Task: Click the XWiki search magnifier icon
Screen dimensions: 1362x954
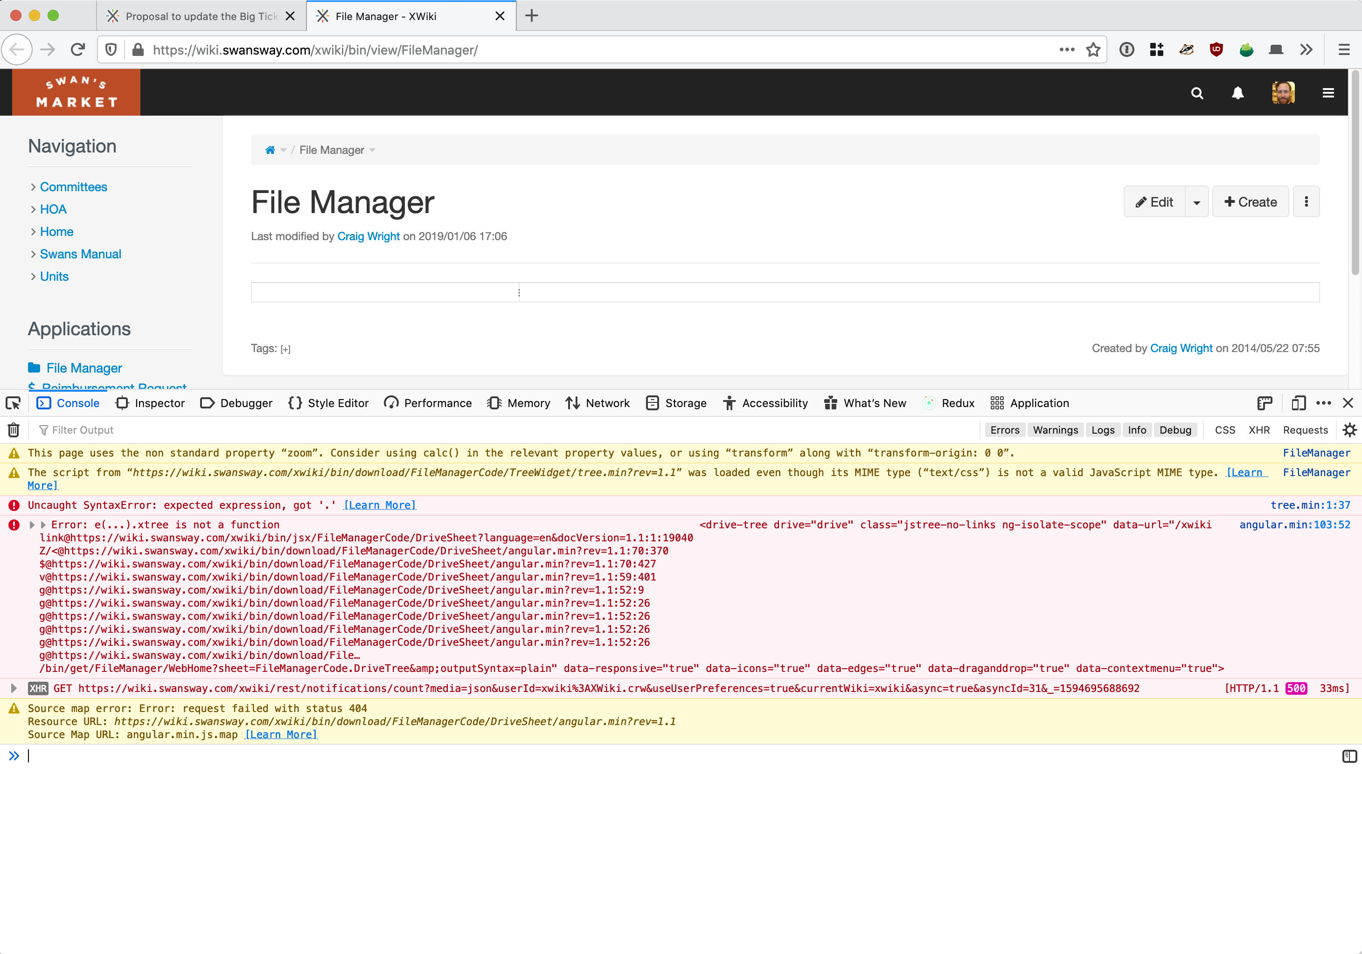Action: click(x=1197, y=93)
